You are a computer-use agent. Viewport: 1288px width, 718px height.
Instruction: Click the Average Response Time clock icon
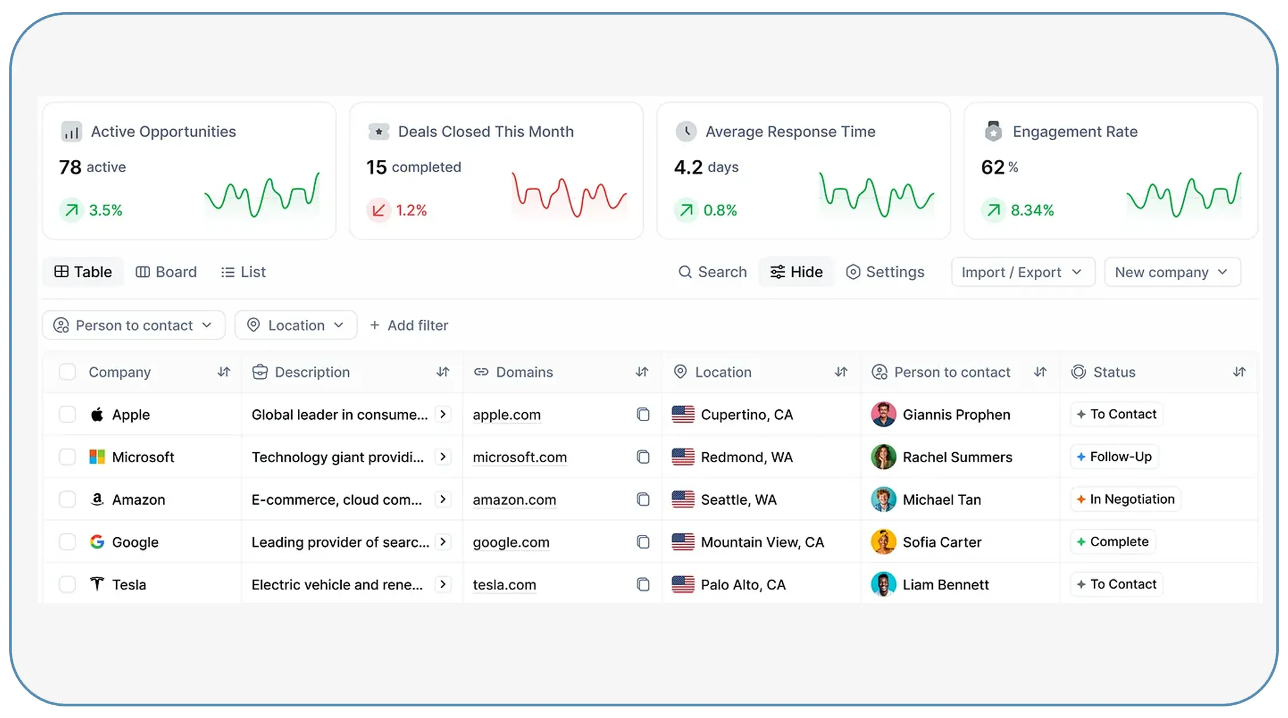686,132
